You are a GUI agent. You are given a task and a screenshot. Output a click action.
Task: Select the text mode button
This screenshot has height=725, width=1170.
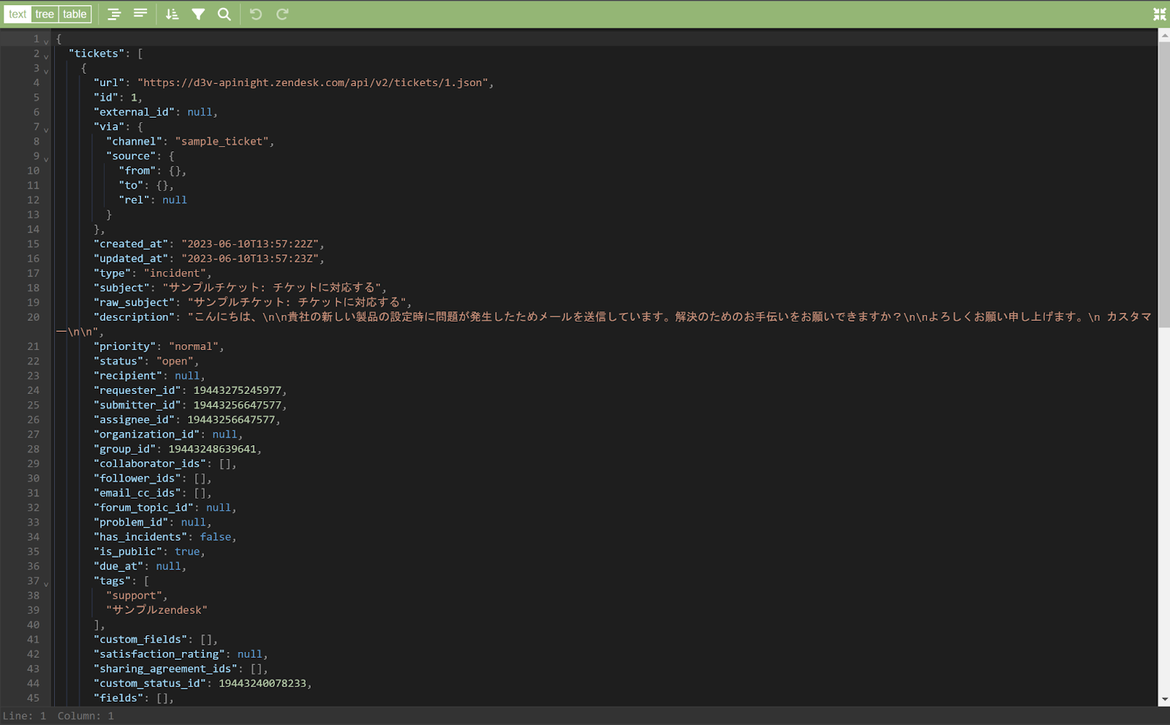click(x=18, y=14)
